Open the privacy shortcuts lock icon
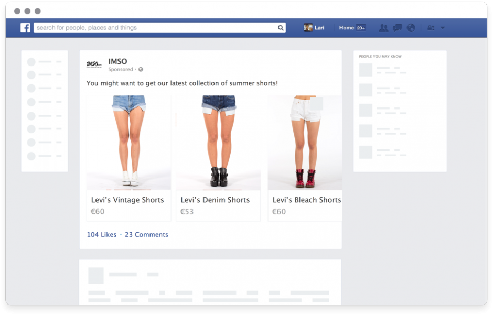The width and height of the screenshot is (493, 315). coord(431,27)
